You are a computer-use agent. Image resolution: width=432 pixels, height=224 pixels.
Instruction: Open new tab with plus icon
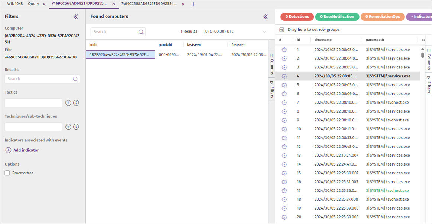click(193, 4)
